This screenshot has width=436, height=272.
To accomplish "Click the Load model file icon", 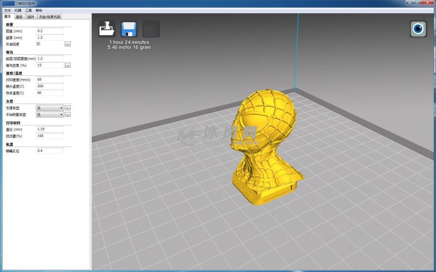I will point(107,29).
